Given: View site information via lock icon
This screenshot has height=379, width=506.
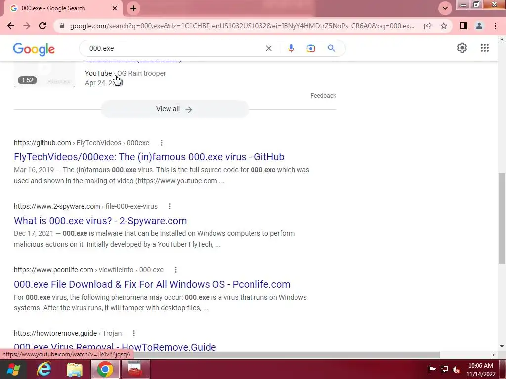Looking at the screenshot, I should pyautogui.click(x=62, y=26).
